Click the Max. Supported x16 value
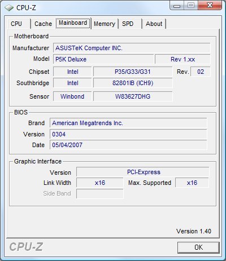 click(x=192, y=183)
